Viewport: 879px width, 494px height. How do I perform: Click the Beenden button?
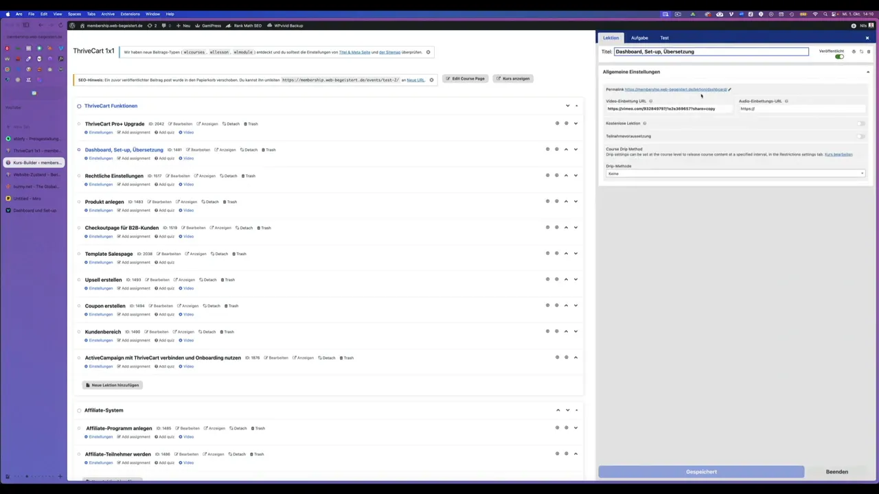(836, 471)
